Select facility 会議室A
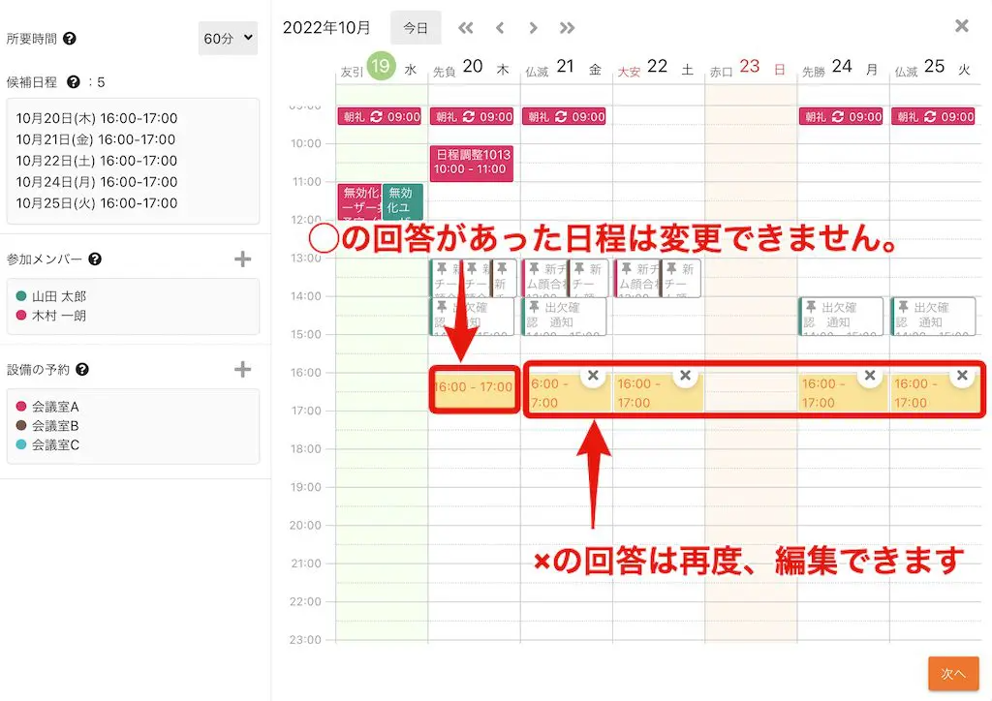 [x=55, y=407]
